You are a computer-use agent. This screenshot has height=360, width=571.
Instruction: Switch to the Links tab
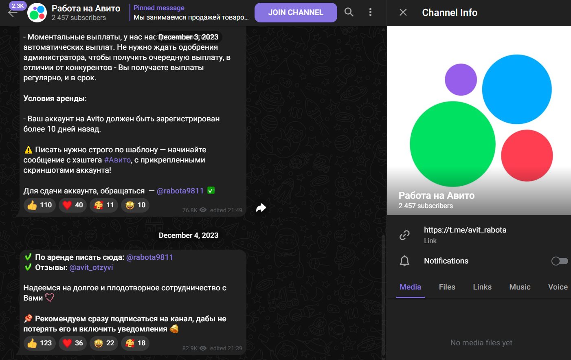(x=482, y=287)
